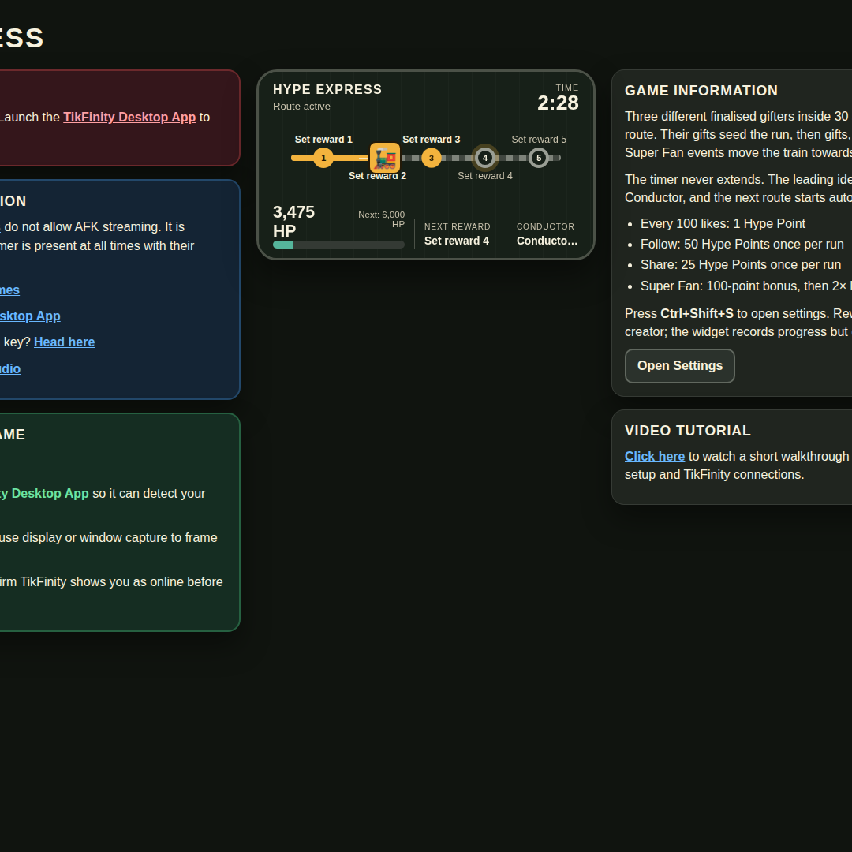Open the link ending 'nes' in blue card
Image resolution: width=852 pixels, height=852 pixels.
(x=9, y=290)
